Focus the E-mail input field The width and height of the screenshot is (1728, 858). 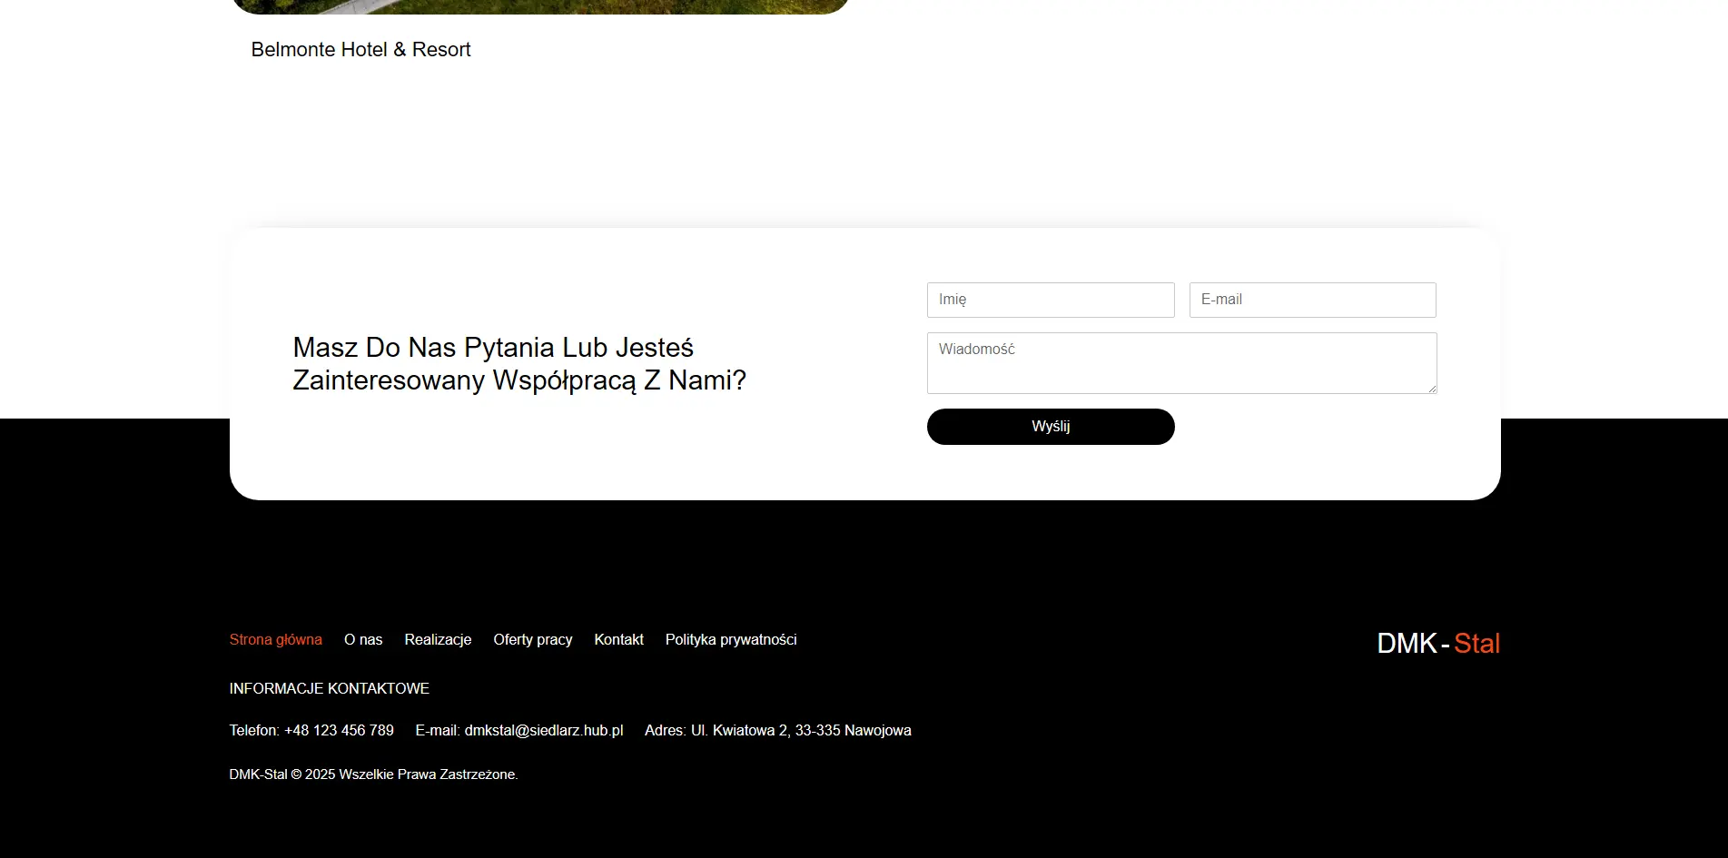(1312, 300)
